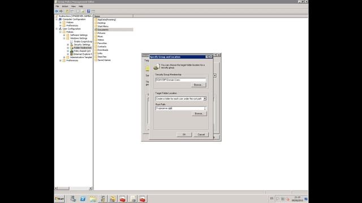Viewport: 362px width, 203px height.
Task: Open the View menu
Action: (74, 6)
